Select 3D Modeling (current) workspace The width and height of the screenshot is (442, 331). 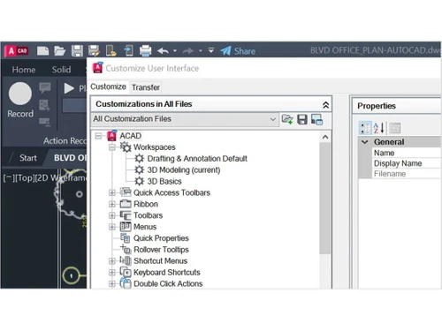tap(184, 170)
